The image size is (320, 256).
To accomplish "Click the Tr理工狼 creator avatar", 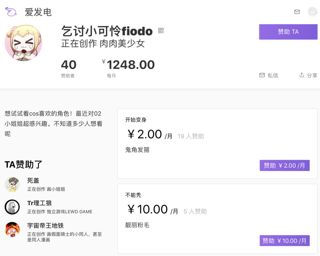I will point(12,207).
